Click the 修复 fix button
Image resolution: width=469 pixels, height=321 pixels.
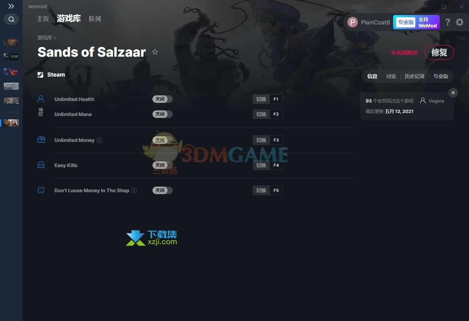pos(439,53)
